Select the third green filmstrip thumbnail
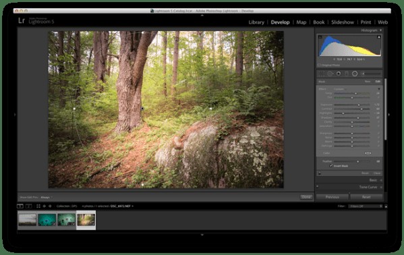 pos(67,220)
